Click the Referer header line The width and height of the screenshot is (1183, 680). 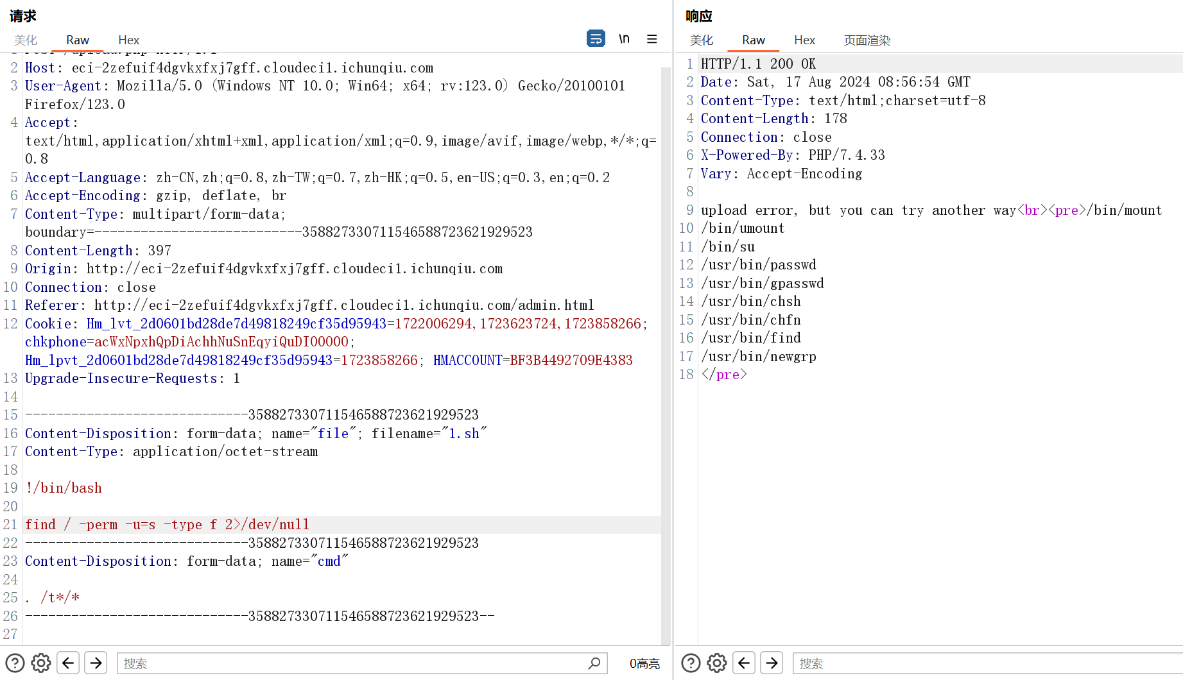click(x=309, y=305)
